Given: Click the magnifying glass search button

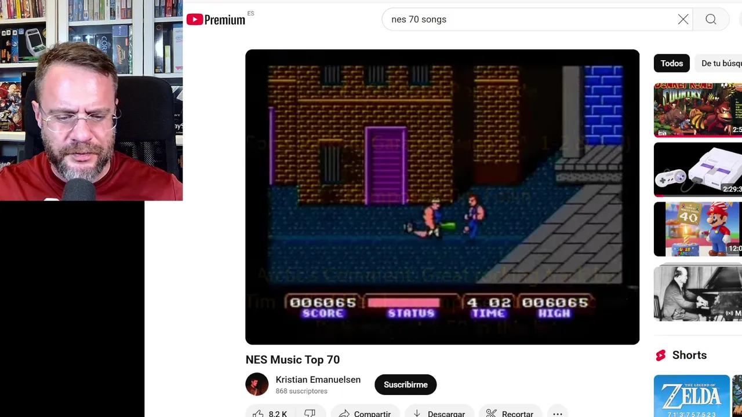Looking at the screenshot, I should point(711,20).
